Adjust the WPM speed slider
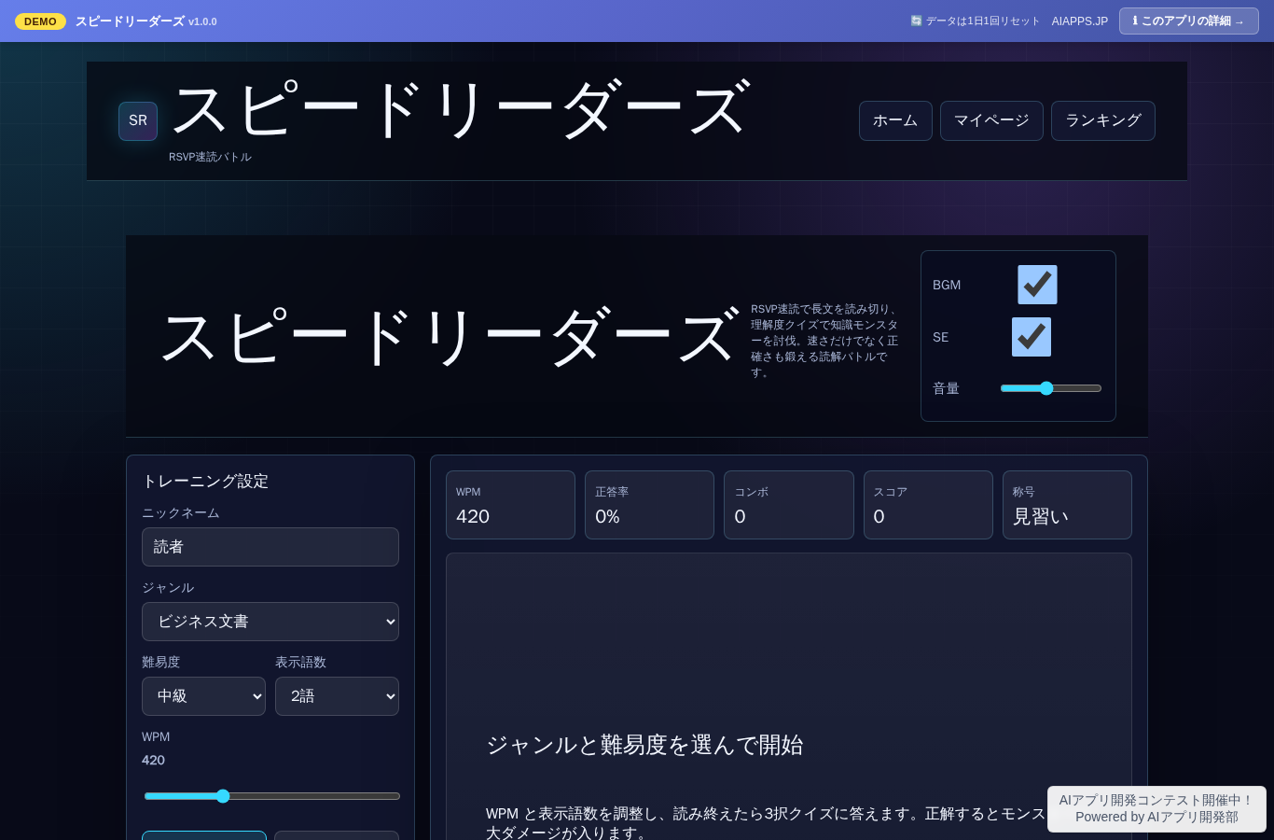Image resolution: width=1274 pixels, height=840 pixels. coord(272,796)
